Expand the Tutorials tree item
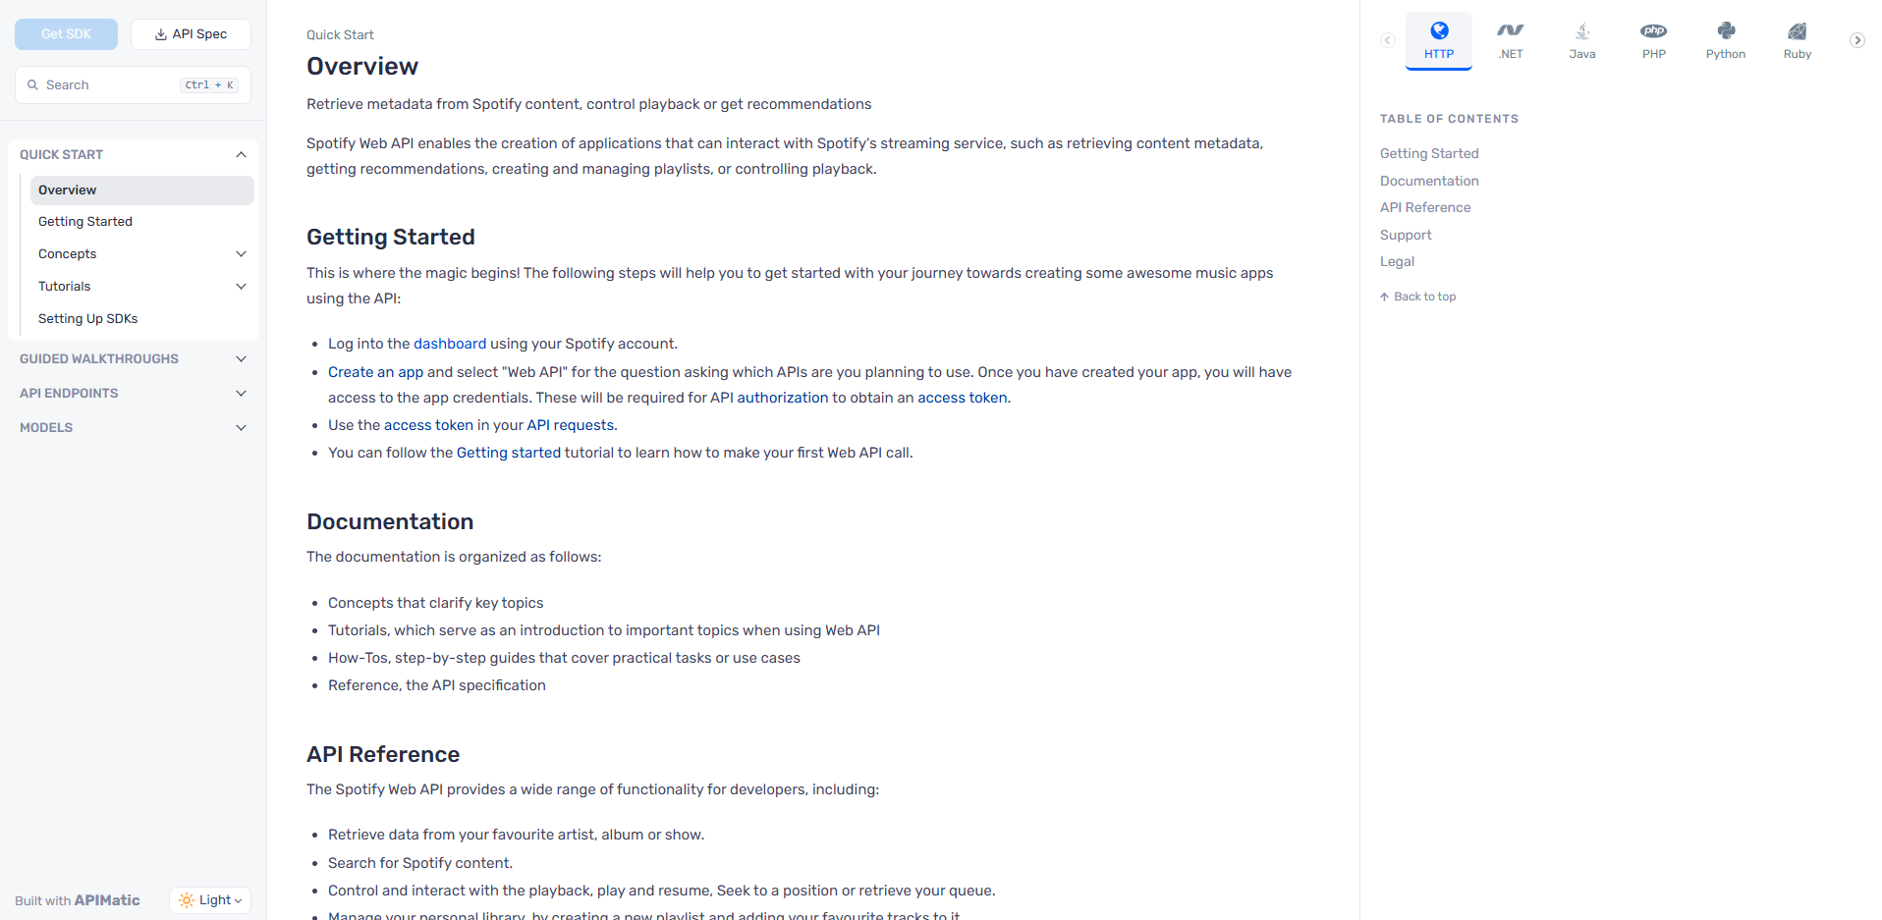 241,287
